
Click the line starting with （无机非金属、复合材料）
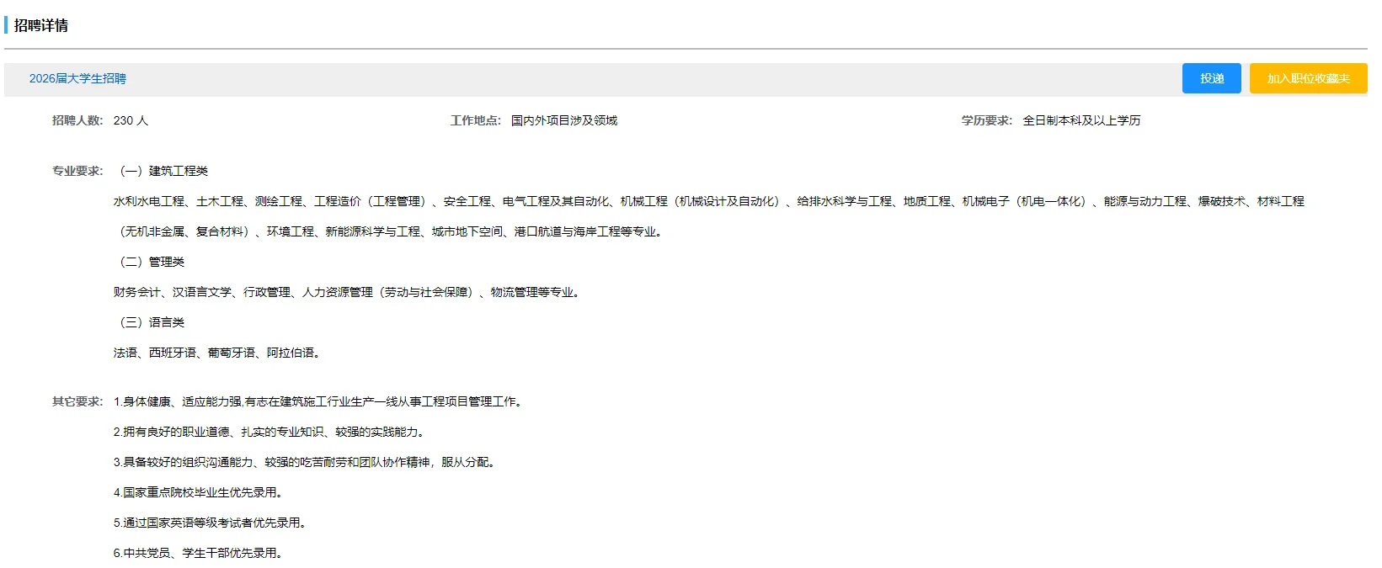click(x=390, y=231)
